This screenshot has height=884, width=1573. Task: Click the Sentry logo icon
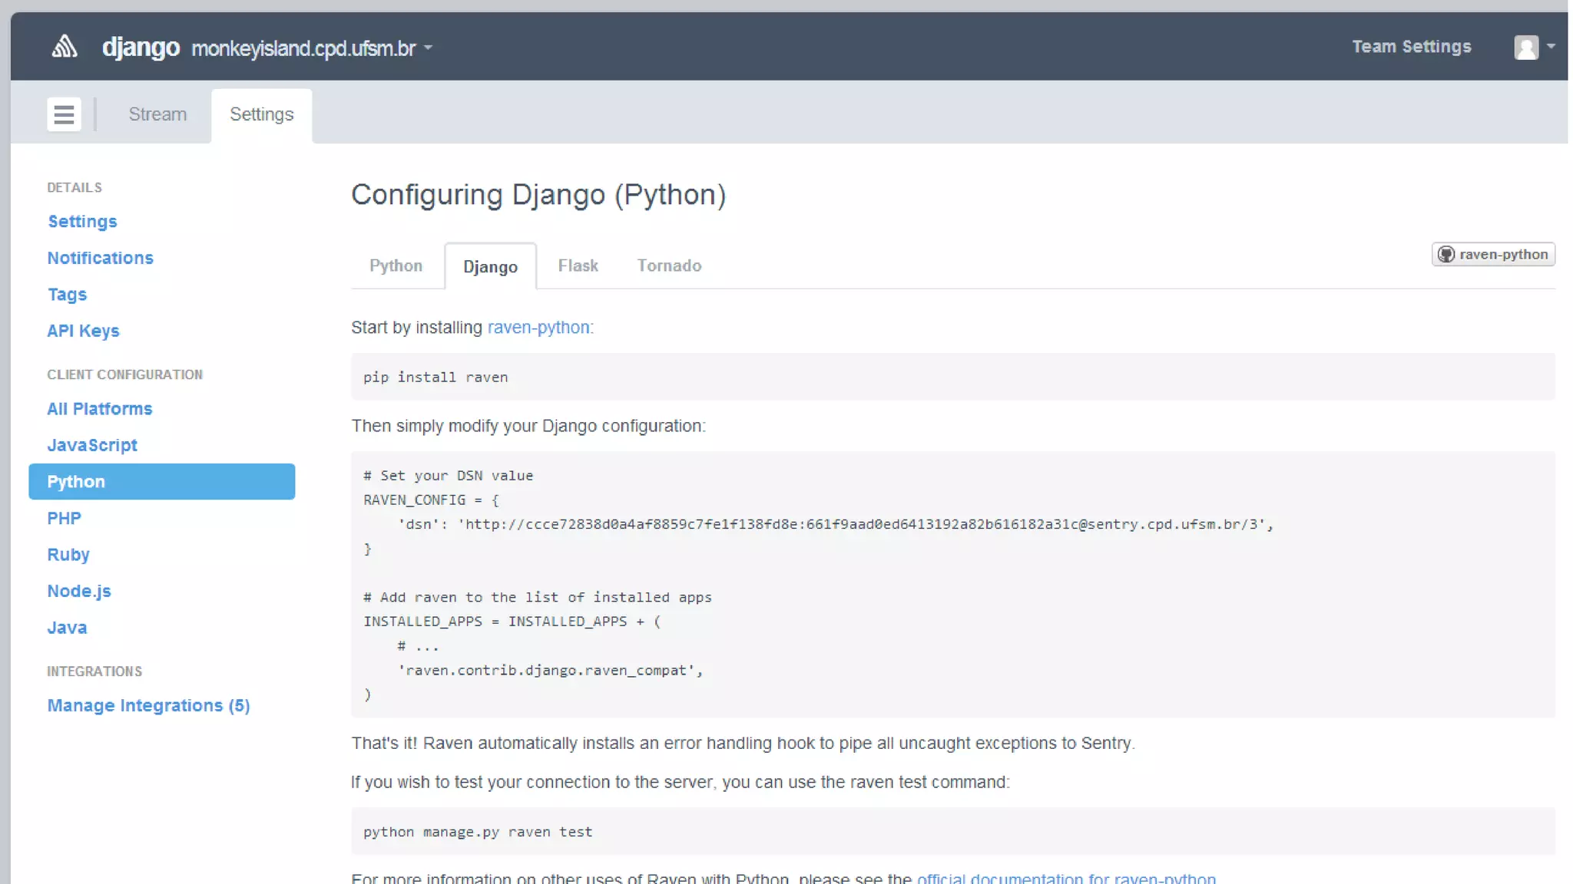(65, 47)
